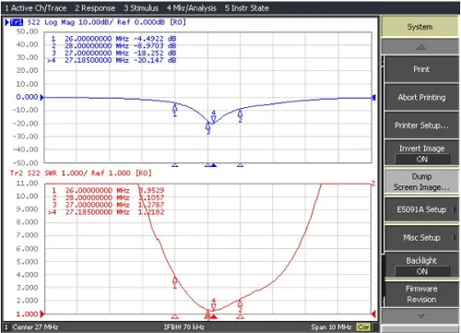This screenshot has height=333, width=461.
Task: Click red reference level arrow at 1.000
Action: click(x=42, y=314)
